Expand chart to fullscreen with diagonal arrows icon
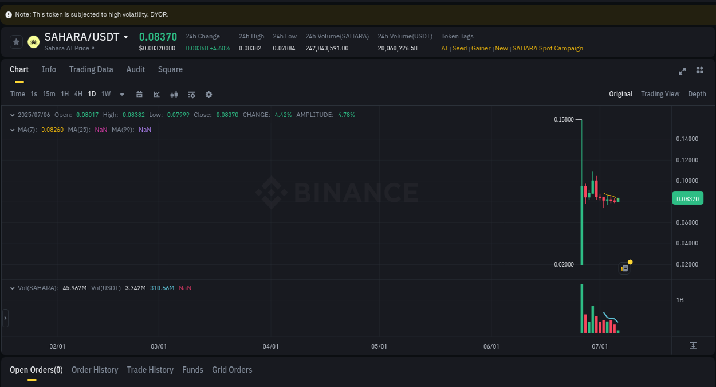The height and width of the screenshot is (387, 716). (682, 71)
